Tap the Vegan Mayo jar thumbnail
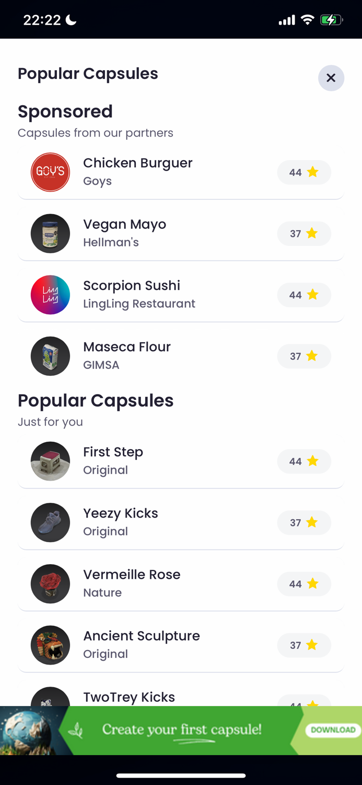The width and height of the screenshot is (362, 785). [x=50, y=233]
